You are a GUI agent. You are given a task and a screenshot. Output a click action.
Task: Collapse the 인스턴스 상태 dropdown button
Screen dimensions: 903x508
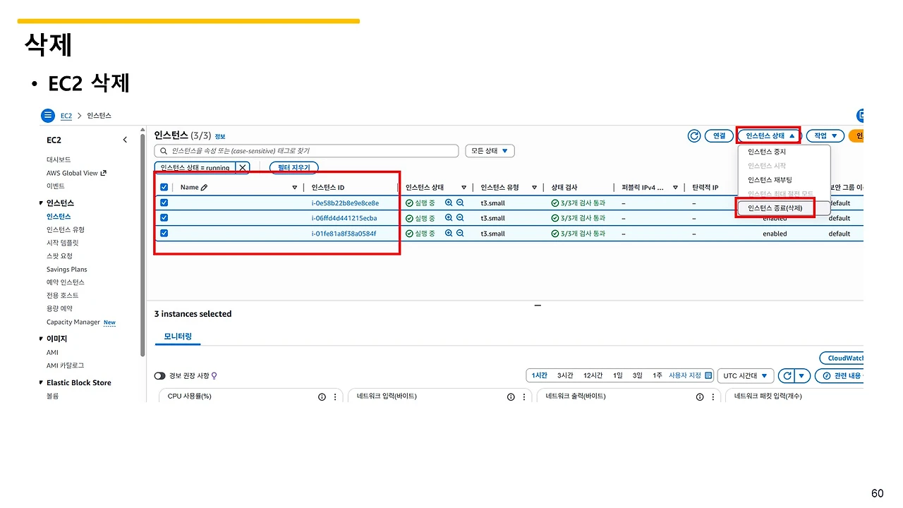coord(770,136)
